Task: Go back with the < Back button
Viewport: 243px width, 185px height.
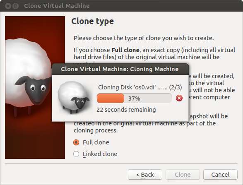Action: (x=145, y=175)
